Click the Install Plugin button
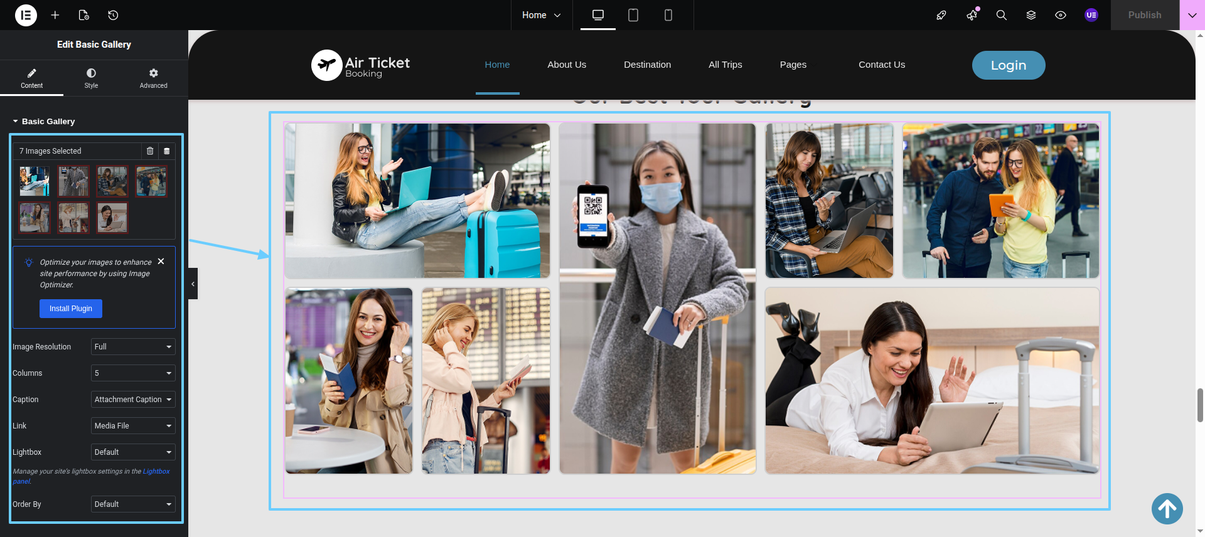This screenshot has height=537, width=1205. [71, 309]
